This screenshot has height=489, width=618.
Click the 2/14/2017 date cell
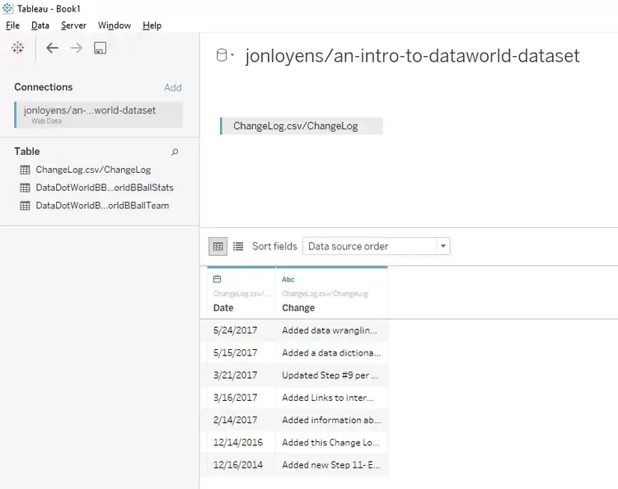click(x=241, y=420)
